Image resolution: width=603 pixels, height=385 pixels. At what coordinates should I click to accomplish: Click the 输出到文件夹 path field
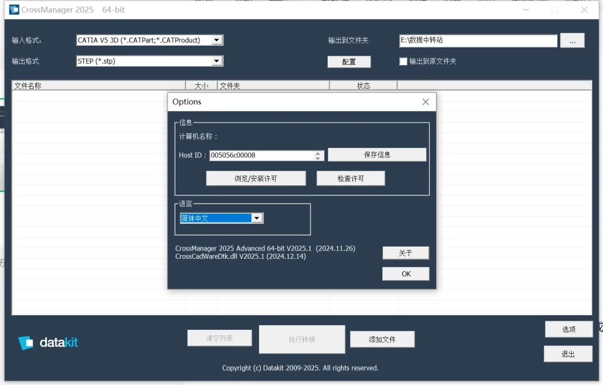(x=478, y=40)
